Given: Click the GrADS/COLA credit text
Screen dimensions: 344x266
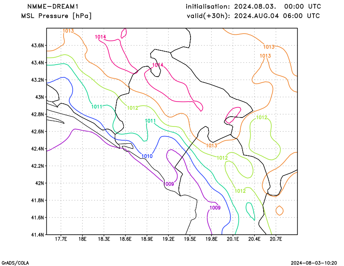Looking at the screenshot, I should [15, 263].
